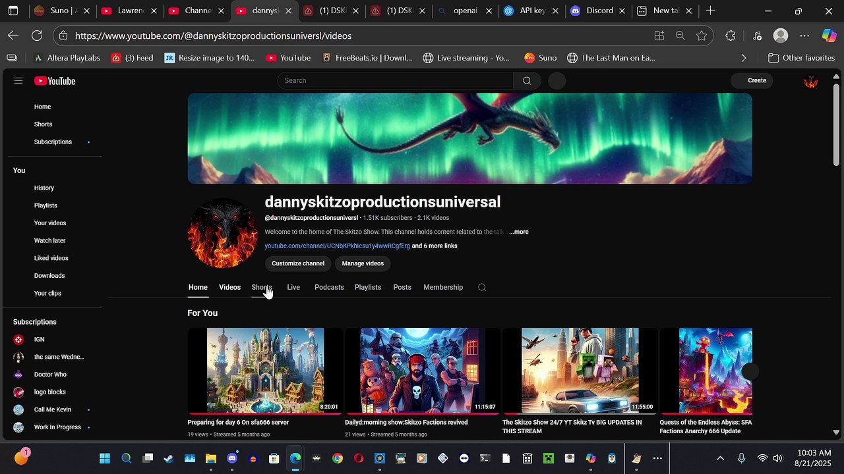The image size is (844, 474).
Task: Open the split screen apps icon in address bar
Action: click(x=659, y=36)
